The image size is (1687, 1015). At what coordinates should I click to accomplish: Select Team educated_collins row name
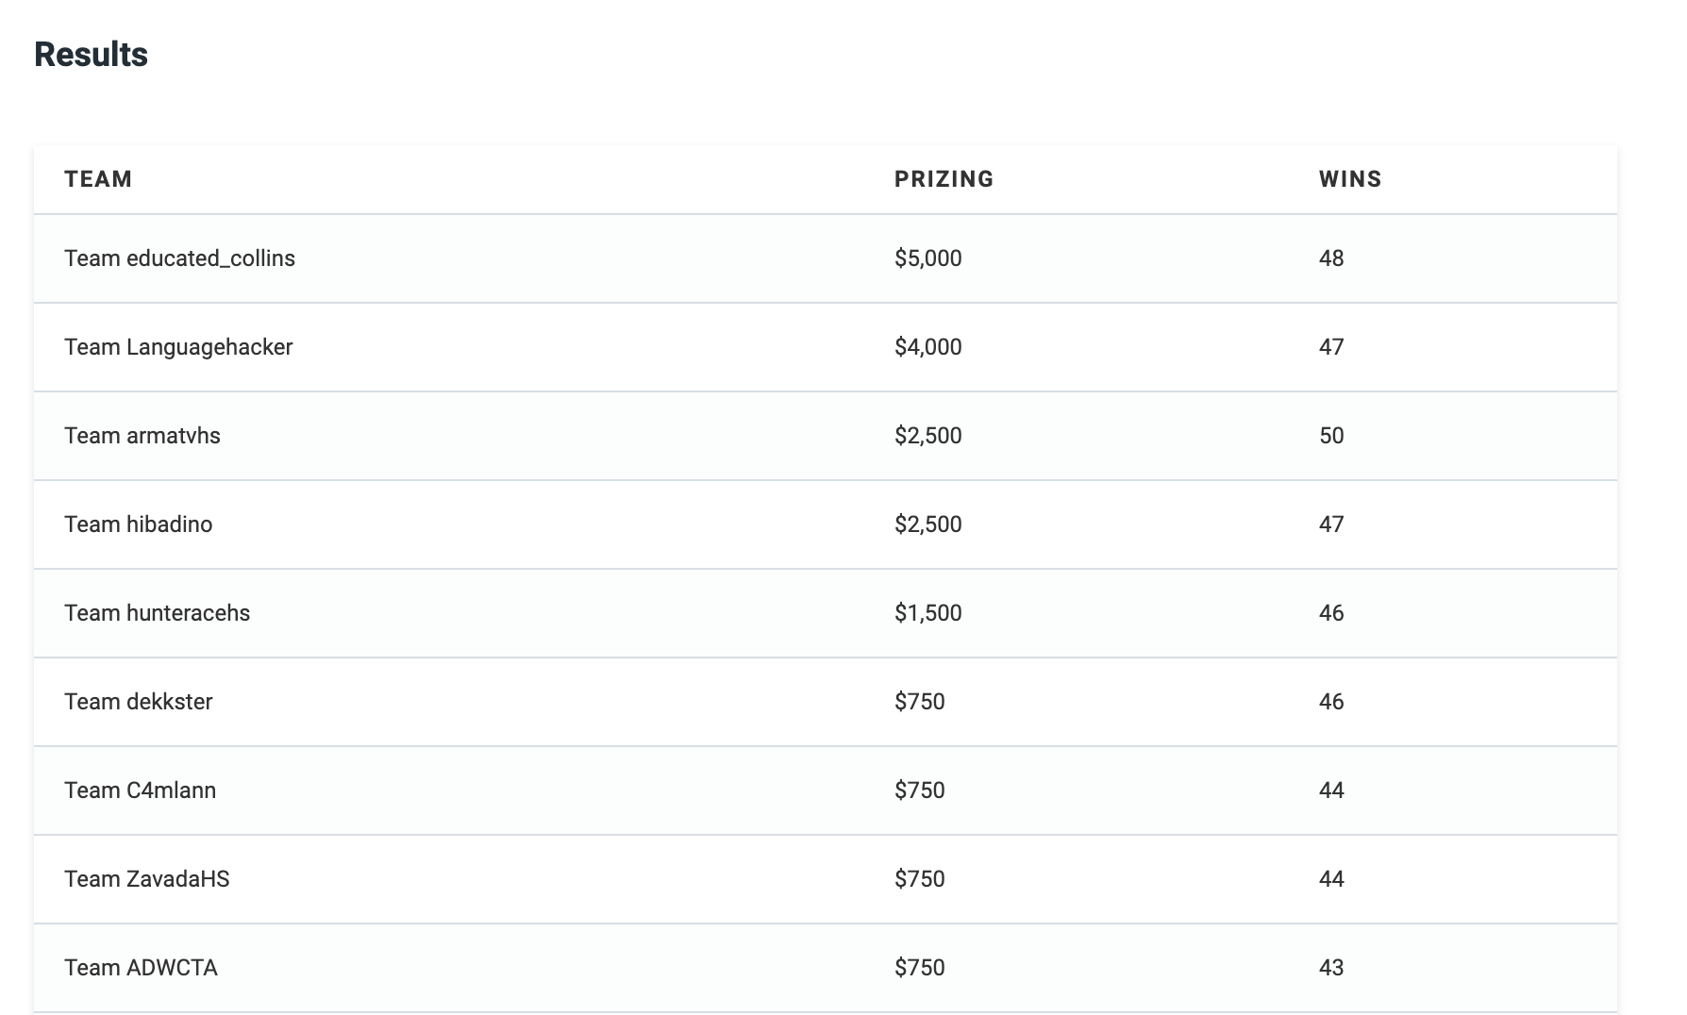tap(179, 258)
